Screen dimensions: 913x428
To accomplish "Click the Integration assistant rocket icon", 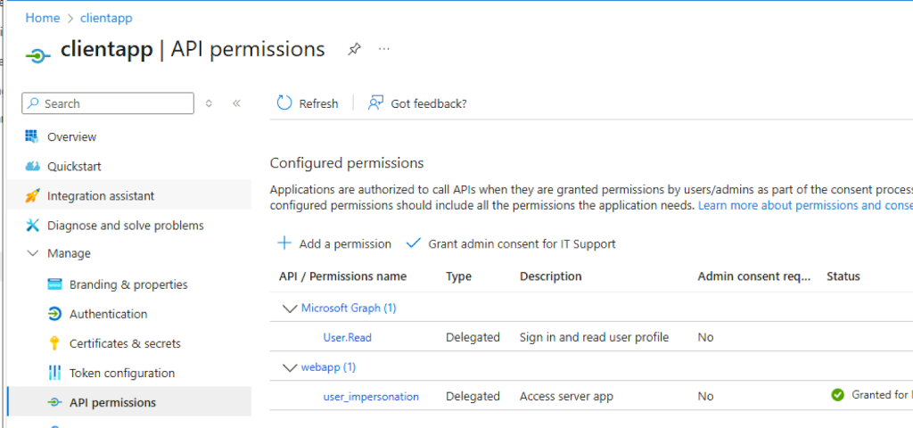I will (32, 195).
